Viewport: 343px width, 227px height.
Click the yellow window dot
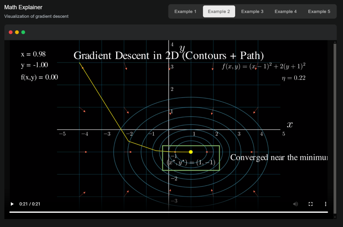coord(17,32)
